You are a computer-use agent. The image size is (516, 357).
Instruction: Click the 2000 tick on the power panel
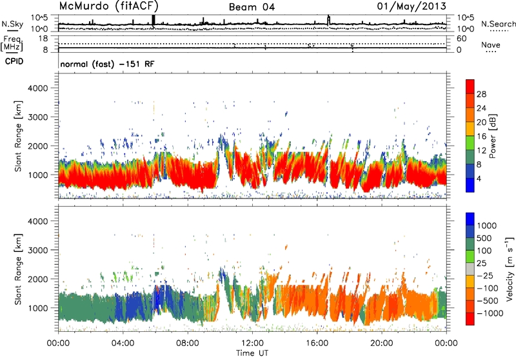click(x=38, y=146)
